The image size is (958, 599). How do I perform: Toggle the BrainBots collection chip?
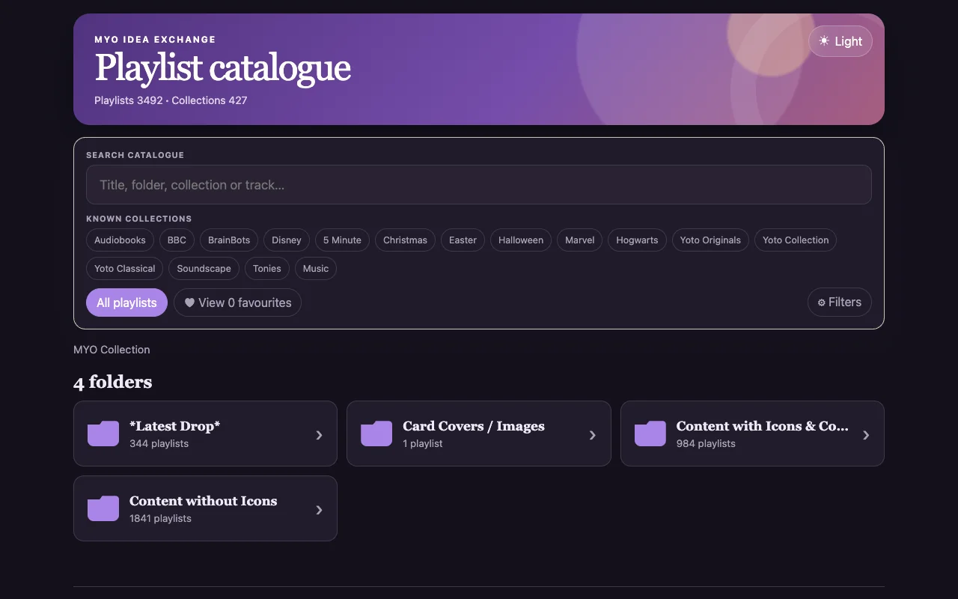tap(229, 240)
